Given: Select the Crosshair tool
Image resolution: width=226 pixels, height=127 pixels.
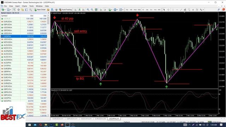Looking at the screenshot, I should coord(168,10).
